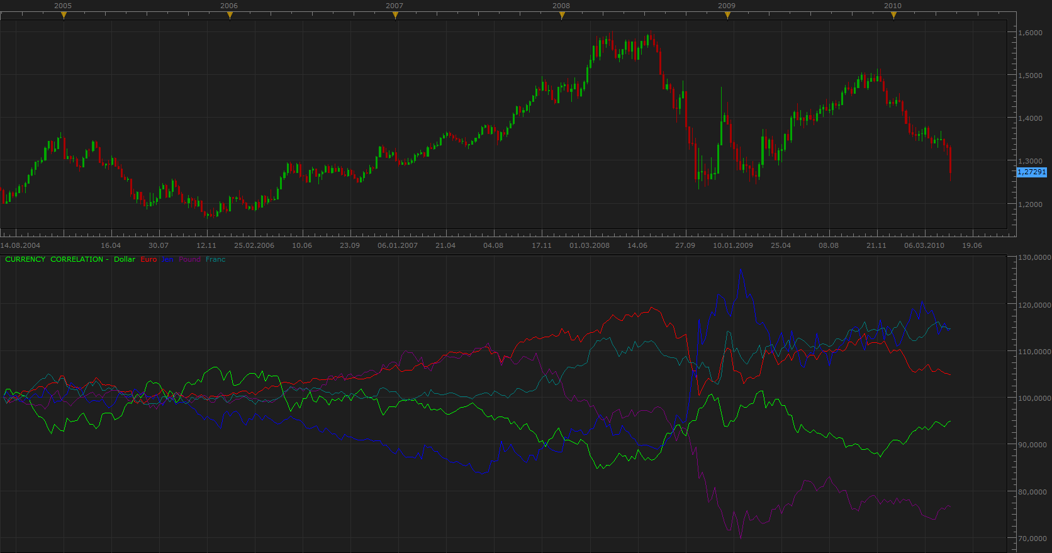Click the 2008 year marker triangle
Viewport: 1052px width, 553px height.
(562, 16)
